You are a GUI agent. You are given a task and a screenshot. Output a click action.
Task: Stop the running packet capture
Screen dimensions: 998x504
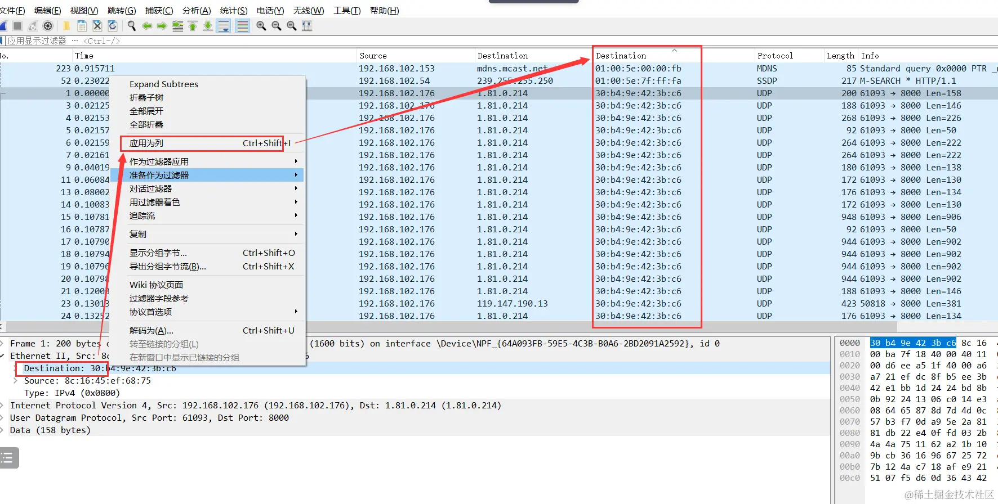[17, 26]
